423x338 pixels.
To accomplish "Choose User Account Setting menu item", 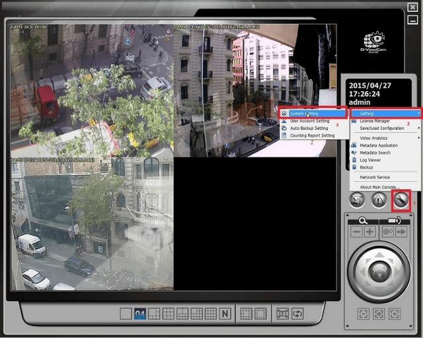I will point(309,121).
